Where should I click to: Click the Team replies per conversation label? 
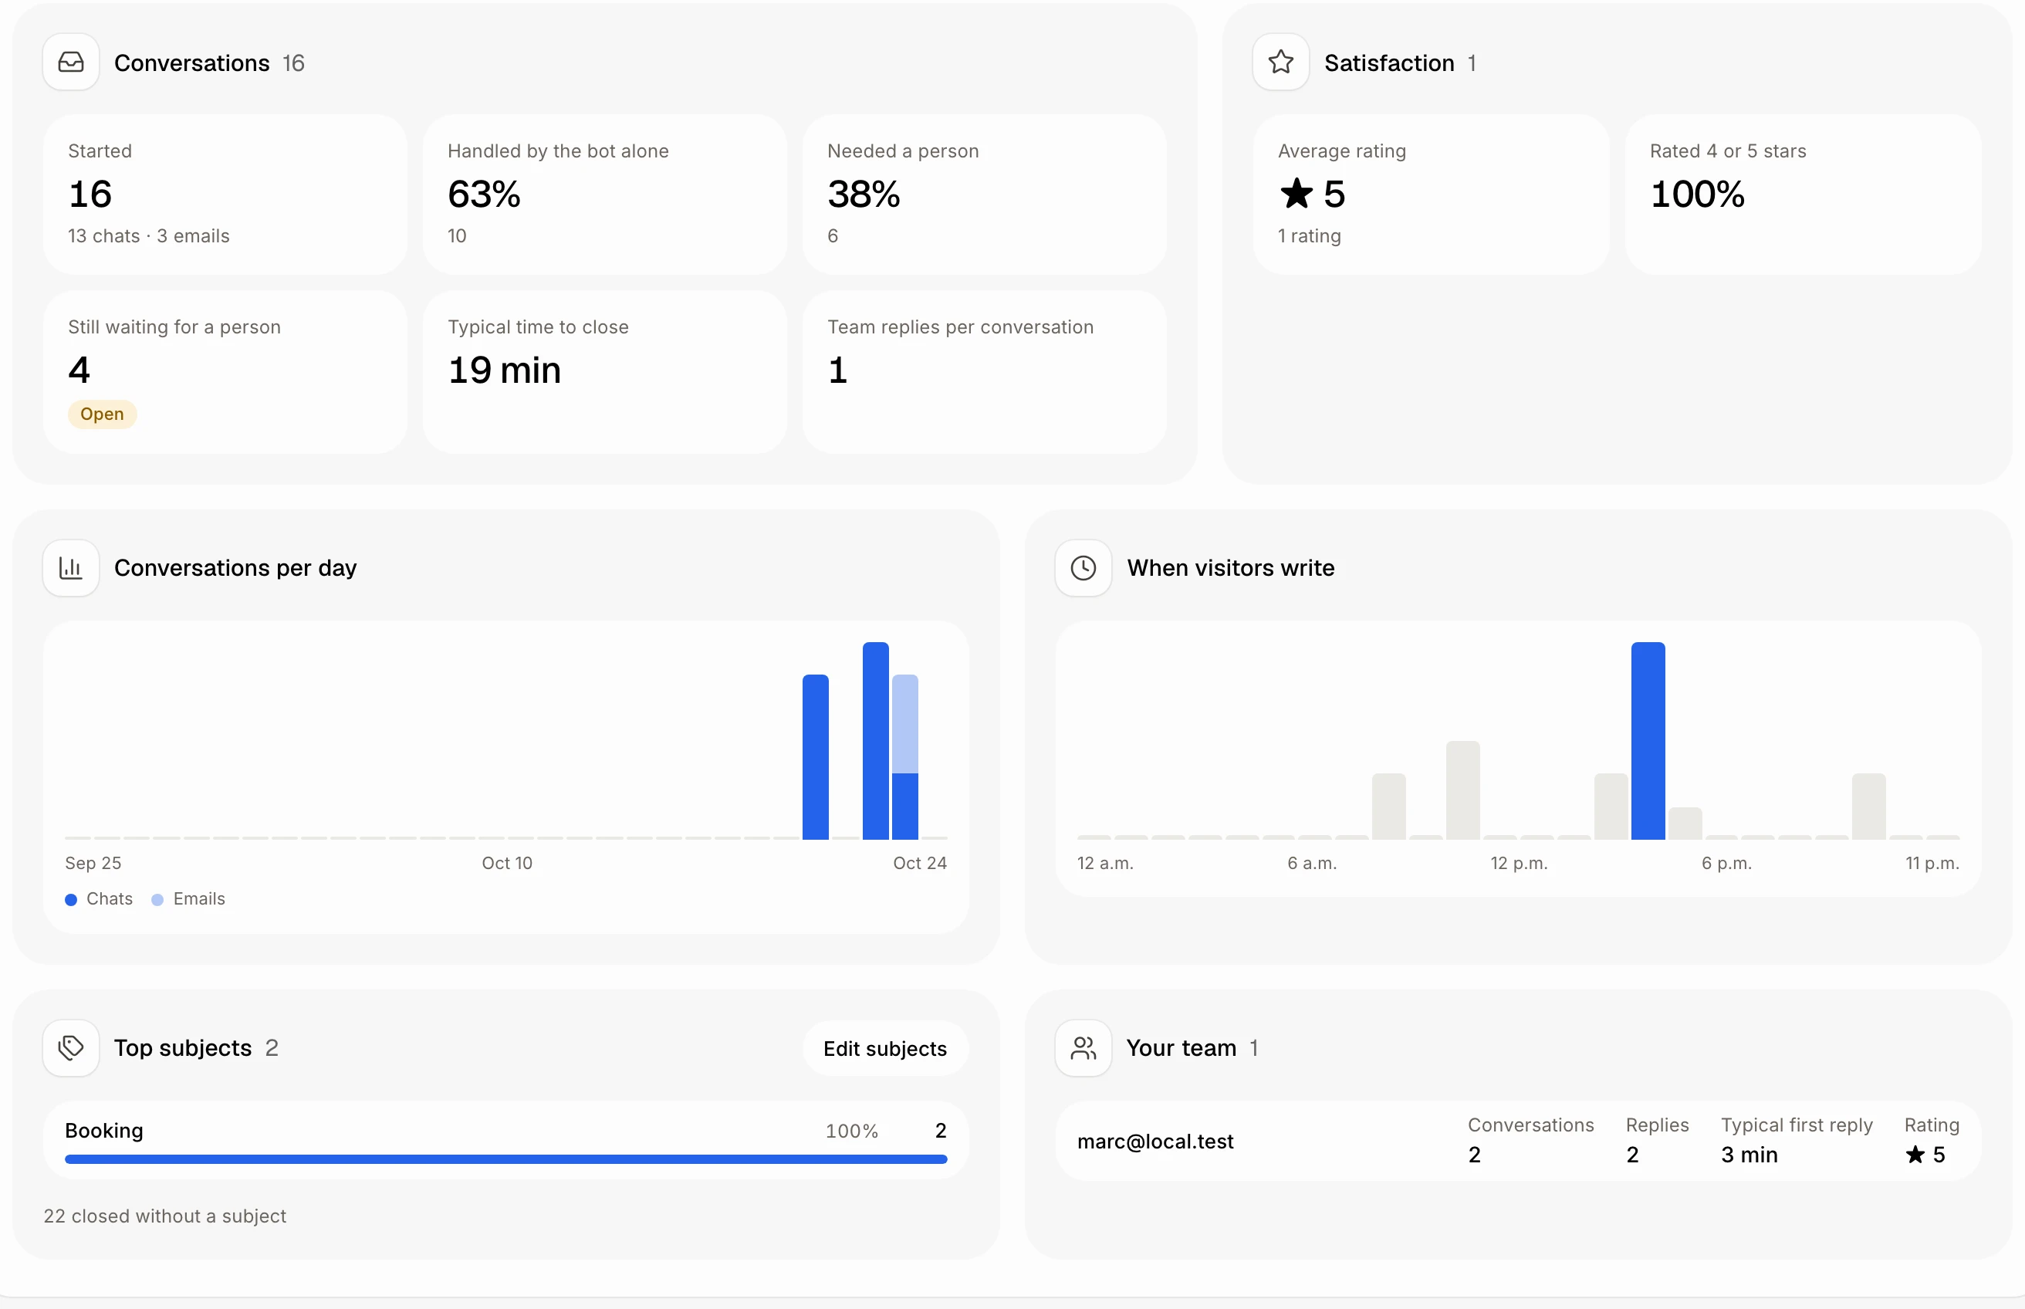point(960,327)
